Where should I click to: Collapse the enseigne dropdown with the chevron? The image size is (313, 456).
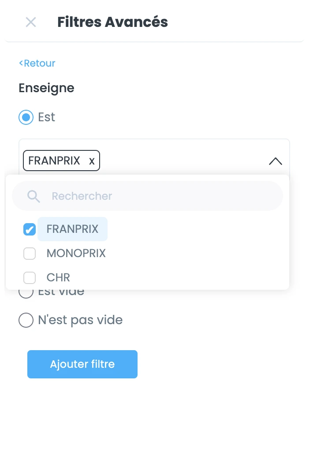tap(276, 161)
